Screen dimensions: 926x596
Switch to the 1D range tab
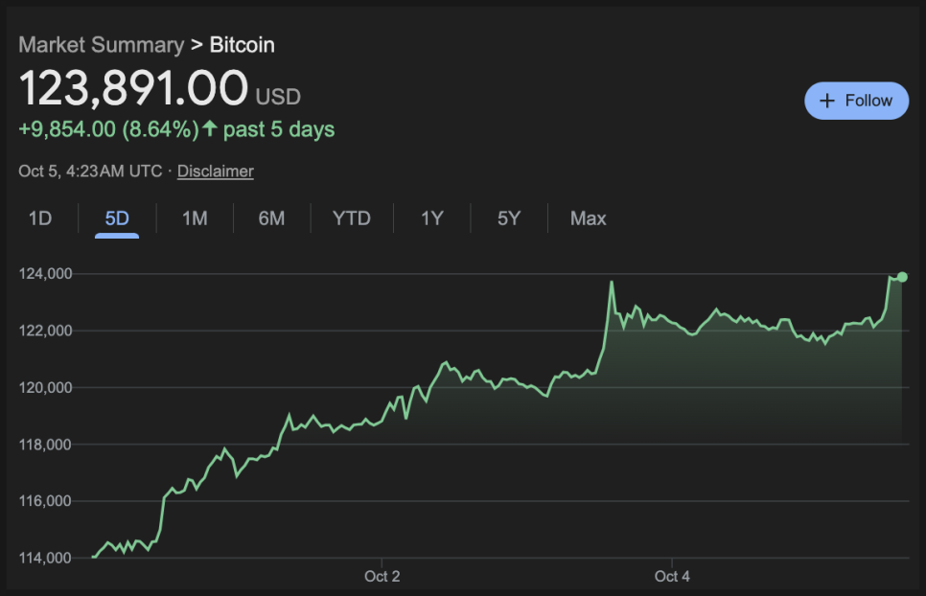pyautogui.click(x=39, y=218)
